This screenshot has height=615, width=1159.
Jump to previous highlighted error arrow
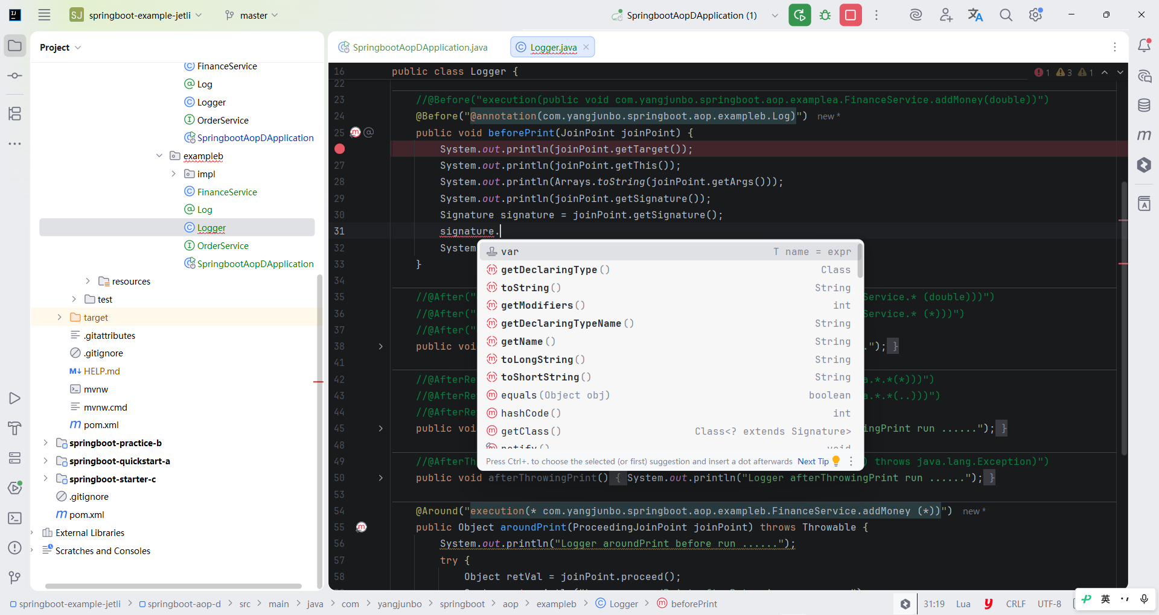tap(1105, 72)
